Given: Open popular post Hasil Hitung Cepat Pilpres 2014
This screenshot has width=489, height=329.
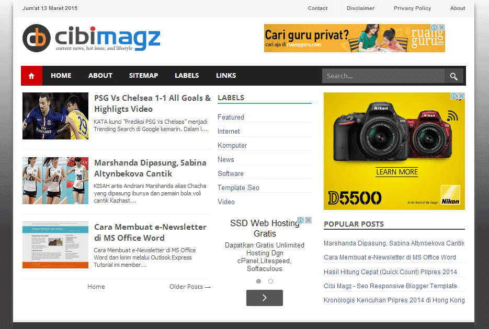Looking at the screenshot, I should click(x=390, y=272).
